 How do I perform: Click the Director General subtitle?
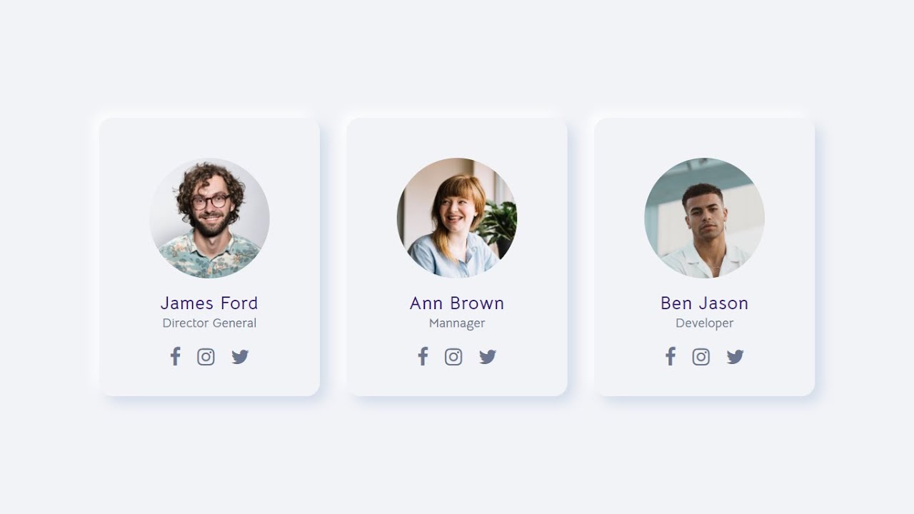coord(209,323)
